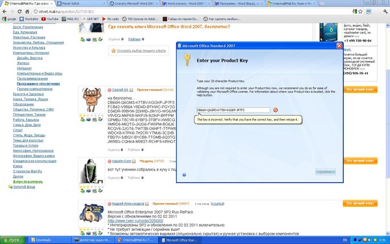
Task: Click the red icon before napalm Kom username
Action: [109, 161]
